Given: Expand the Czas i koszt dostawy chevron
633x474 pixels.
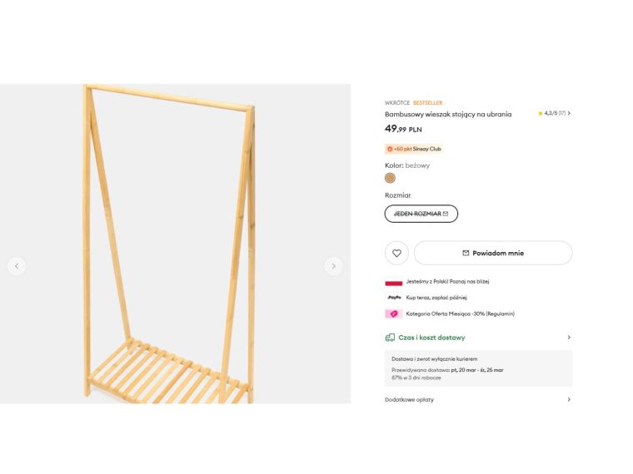Looking at the screenshot, I should tap(569, 338).
